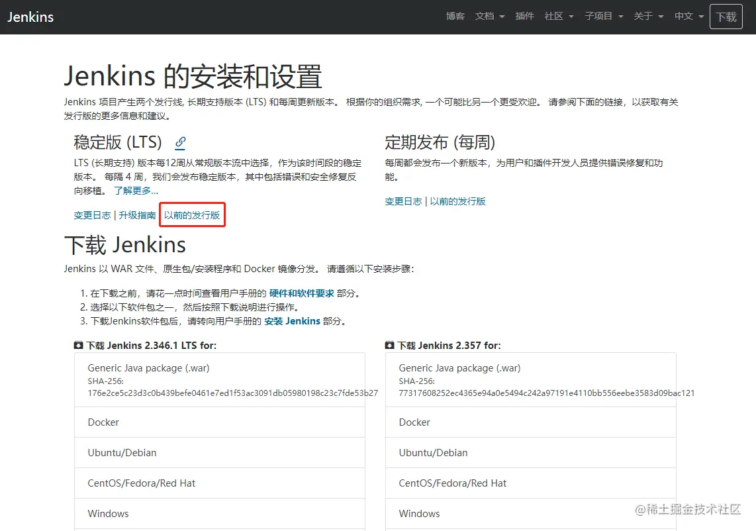Click the Jenkins logo in the navbar
This screenshot has width=756, height=531.
click(30, 17)
